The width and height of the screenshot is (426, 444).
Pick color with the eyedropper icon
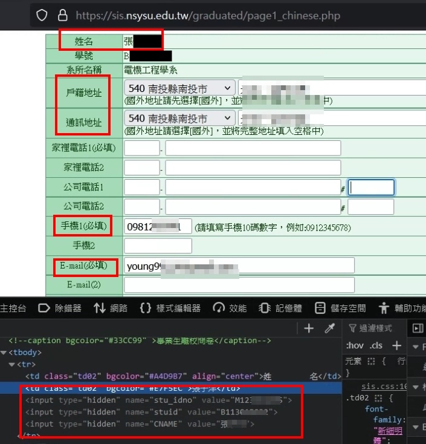click(329, 328)
